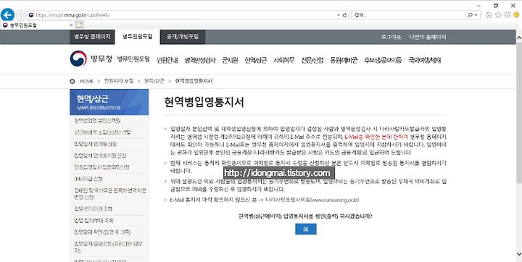
Task: Click the 병무청 taegeuk logo
Action: (x=78, y=59)
